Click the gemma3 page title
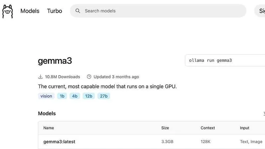Viewport: 265px width, 149px height. [x=55, y=61]
